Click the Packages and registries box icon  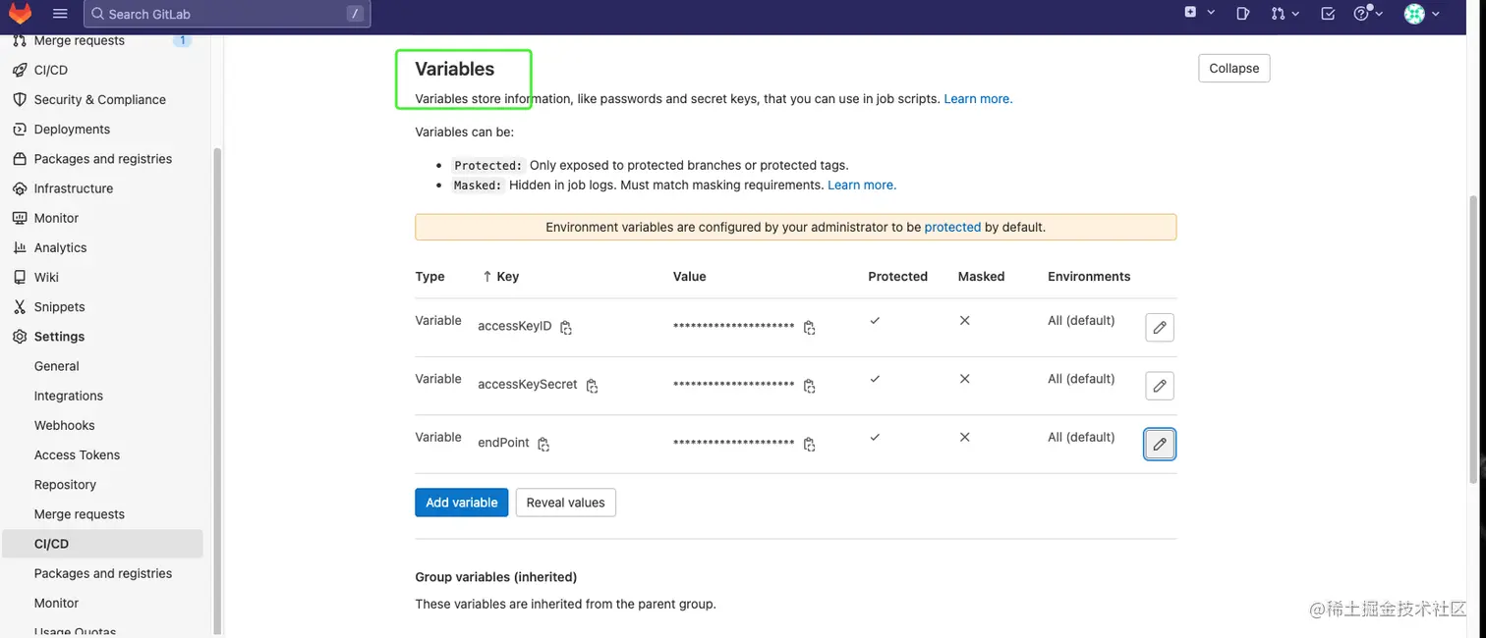[x=19, y=159]
